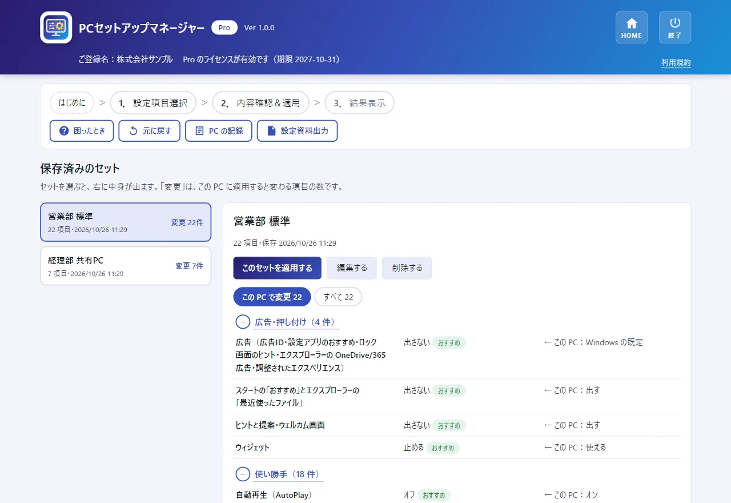This screenshot has width=731, height=503.
Task: Show the すべて 22 filter
Action: coord(338,297)
